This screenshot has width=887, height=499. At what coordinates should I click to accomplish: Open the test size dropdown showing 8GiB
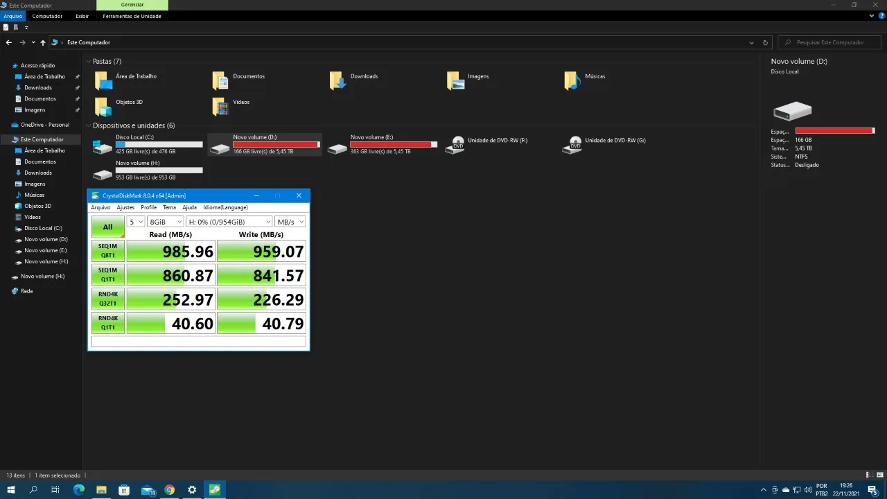[x=166, y=222]
